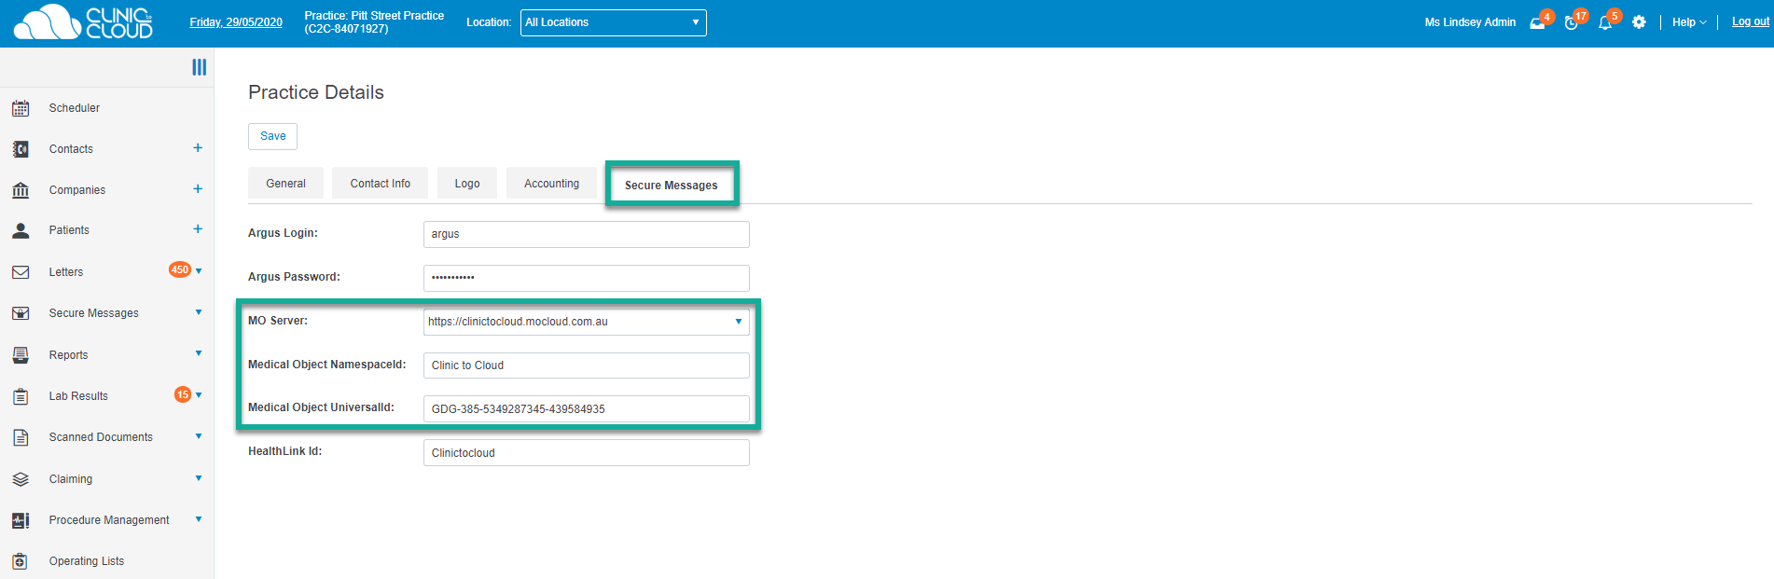1774x579 pixels.
Task: Open the Scheduler calendar icon in sidebar
Action: [21, 108]
